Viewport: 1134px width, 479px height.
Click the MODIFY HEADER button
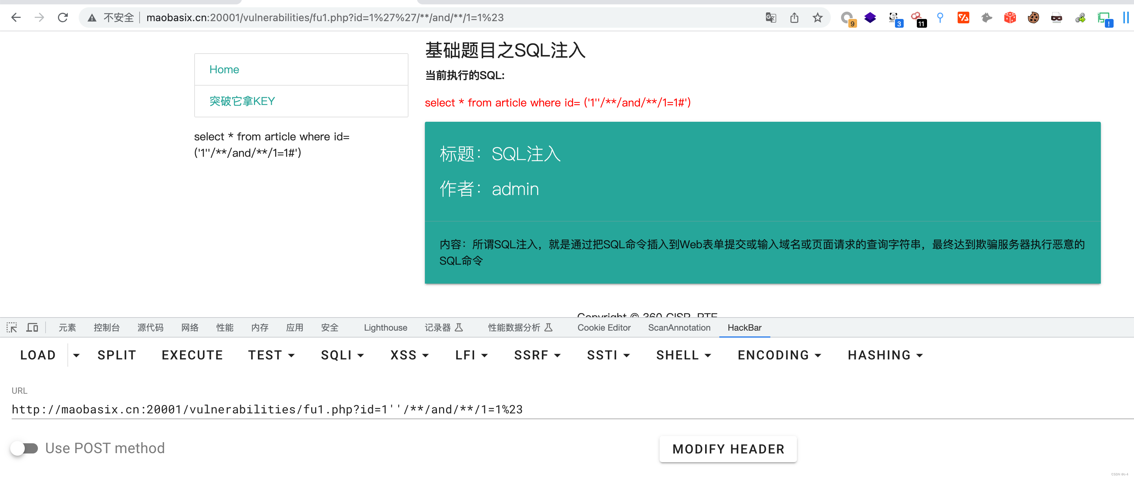(x=728, y=449)
